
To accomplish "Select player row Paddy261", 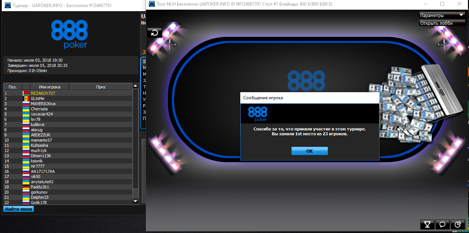I will pos(68,187).
